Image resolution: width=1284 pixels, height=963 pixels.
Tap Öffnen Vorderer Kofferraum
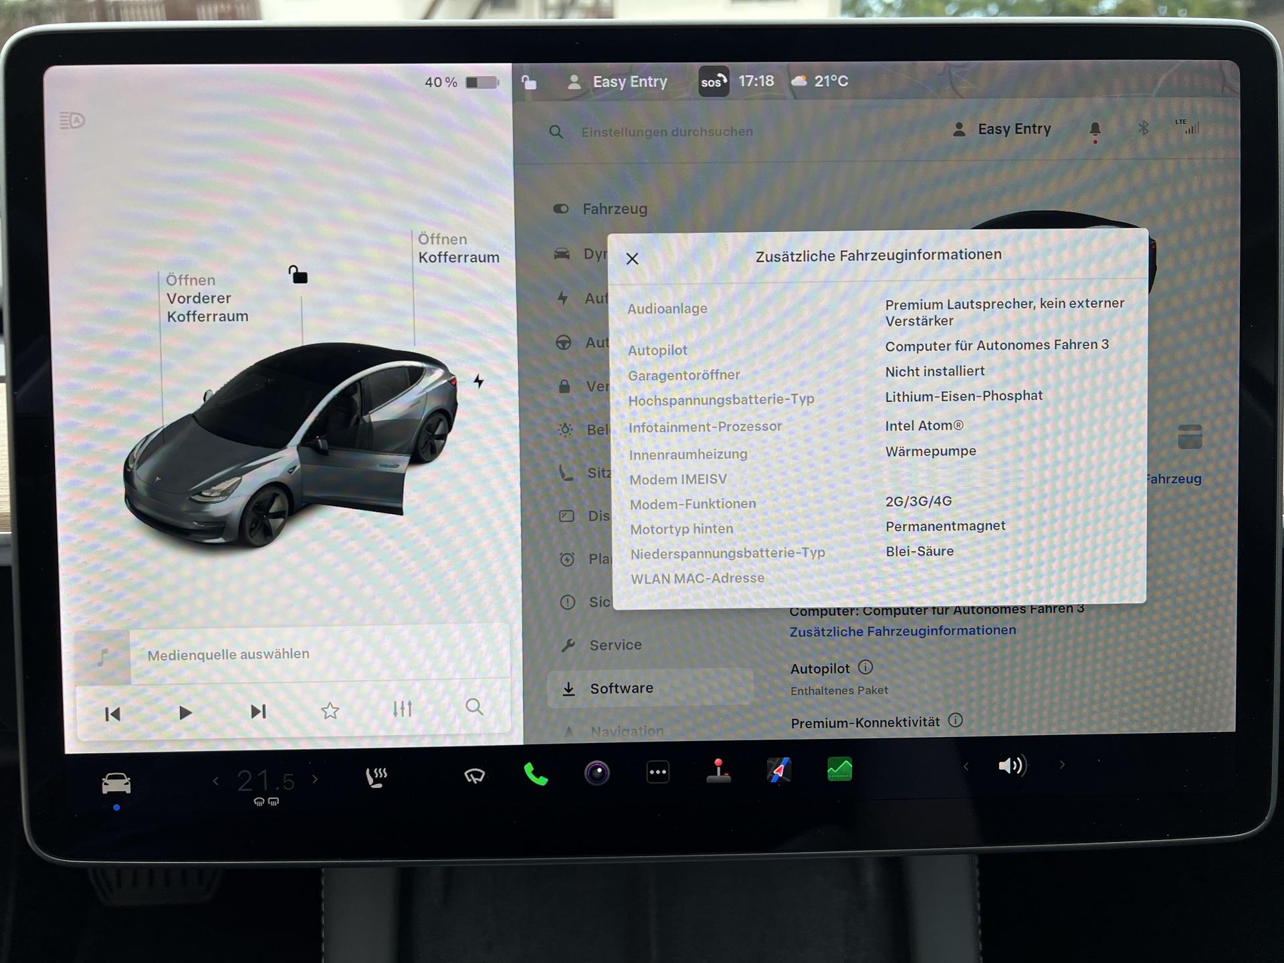click(x=207, y=298)
